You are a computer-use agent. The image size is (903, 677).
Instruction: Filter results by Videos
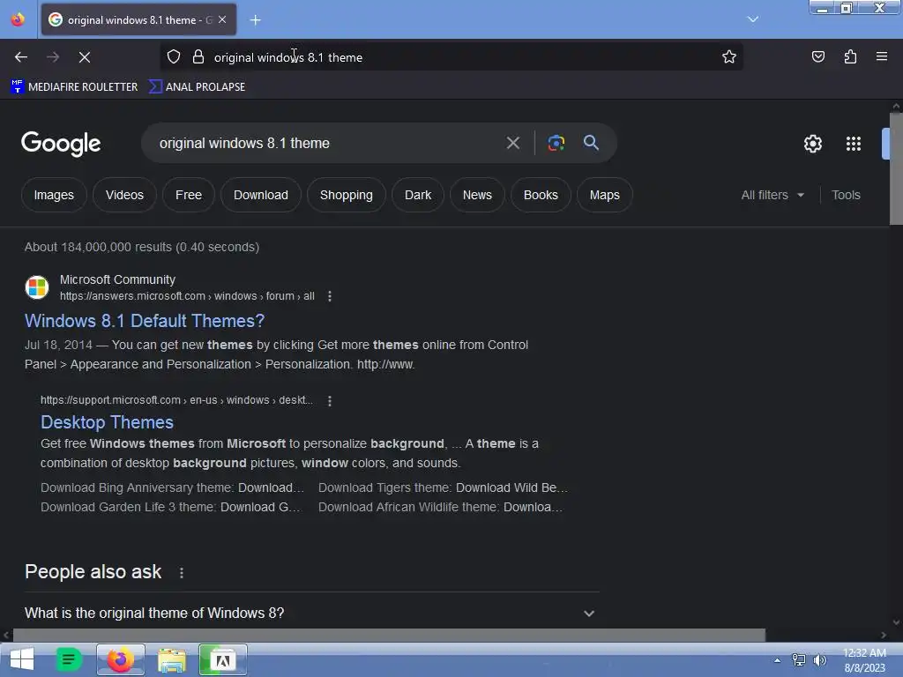point(124,195)
